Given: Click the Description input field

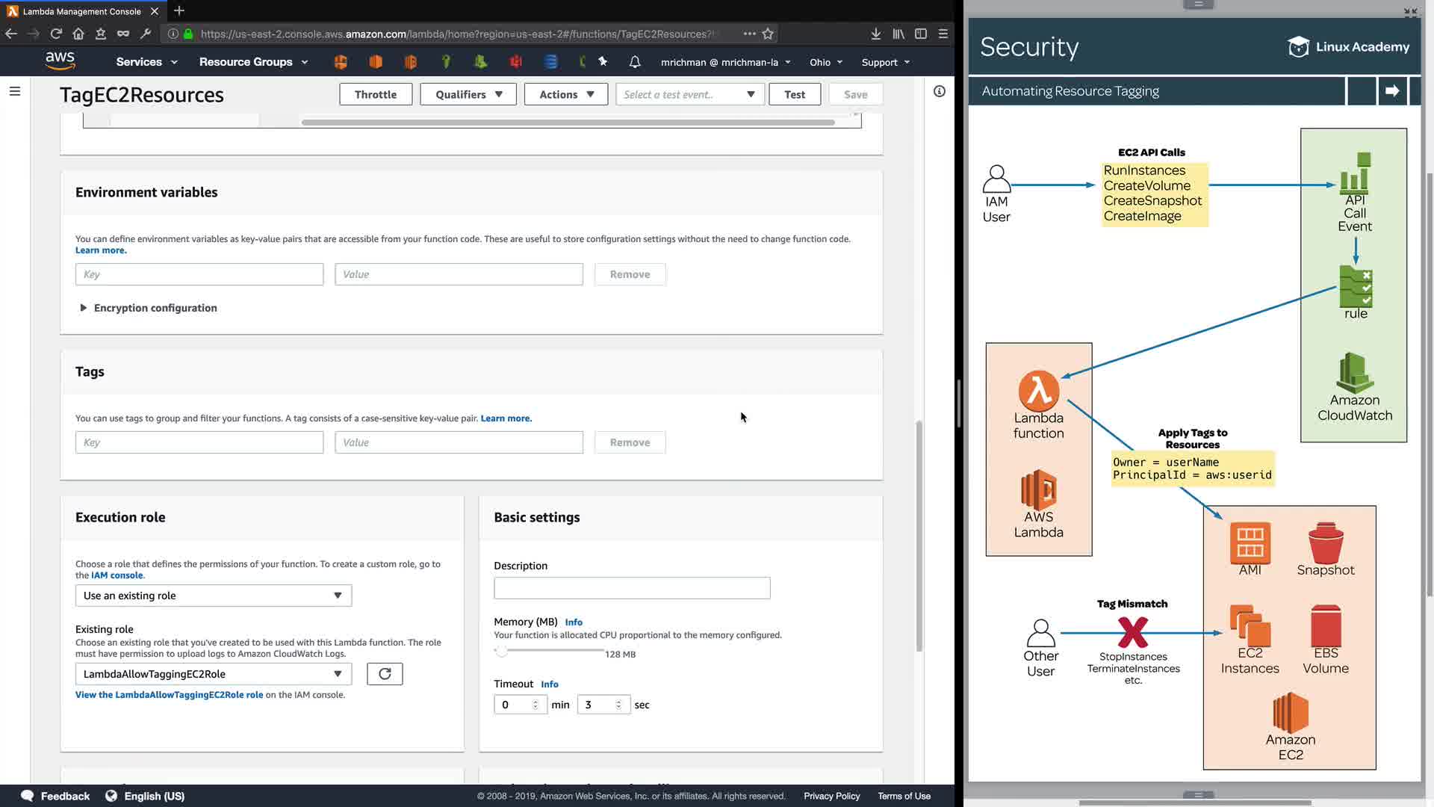Looking at the screenshot, I should tap(632, 588).
